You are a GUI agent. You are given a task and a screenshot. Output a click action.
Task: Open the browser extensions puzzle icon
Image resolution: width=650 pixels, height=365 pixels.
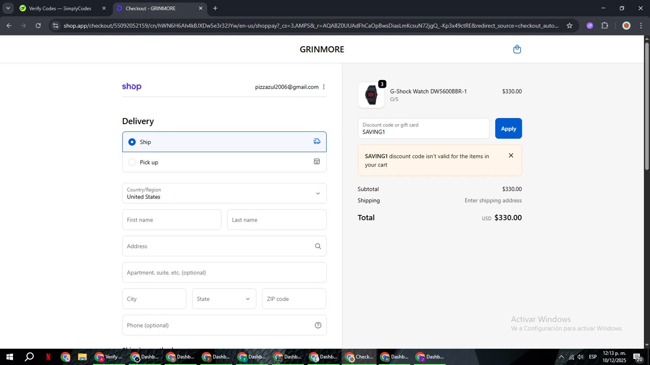coord(604,26)
